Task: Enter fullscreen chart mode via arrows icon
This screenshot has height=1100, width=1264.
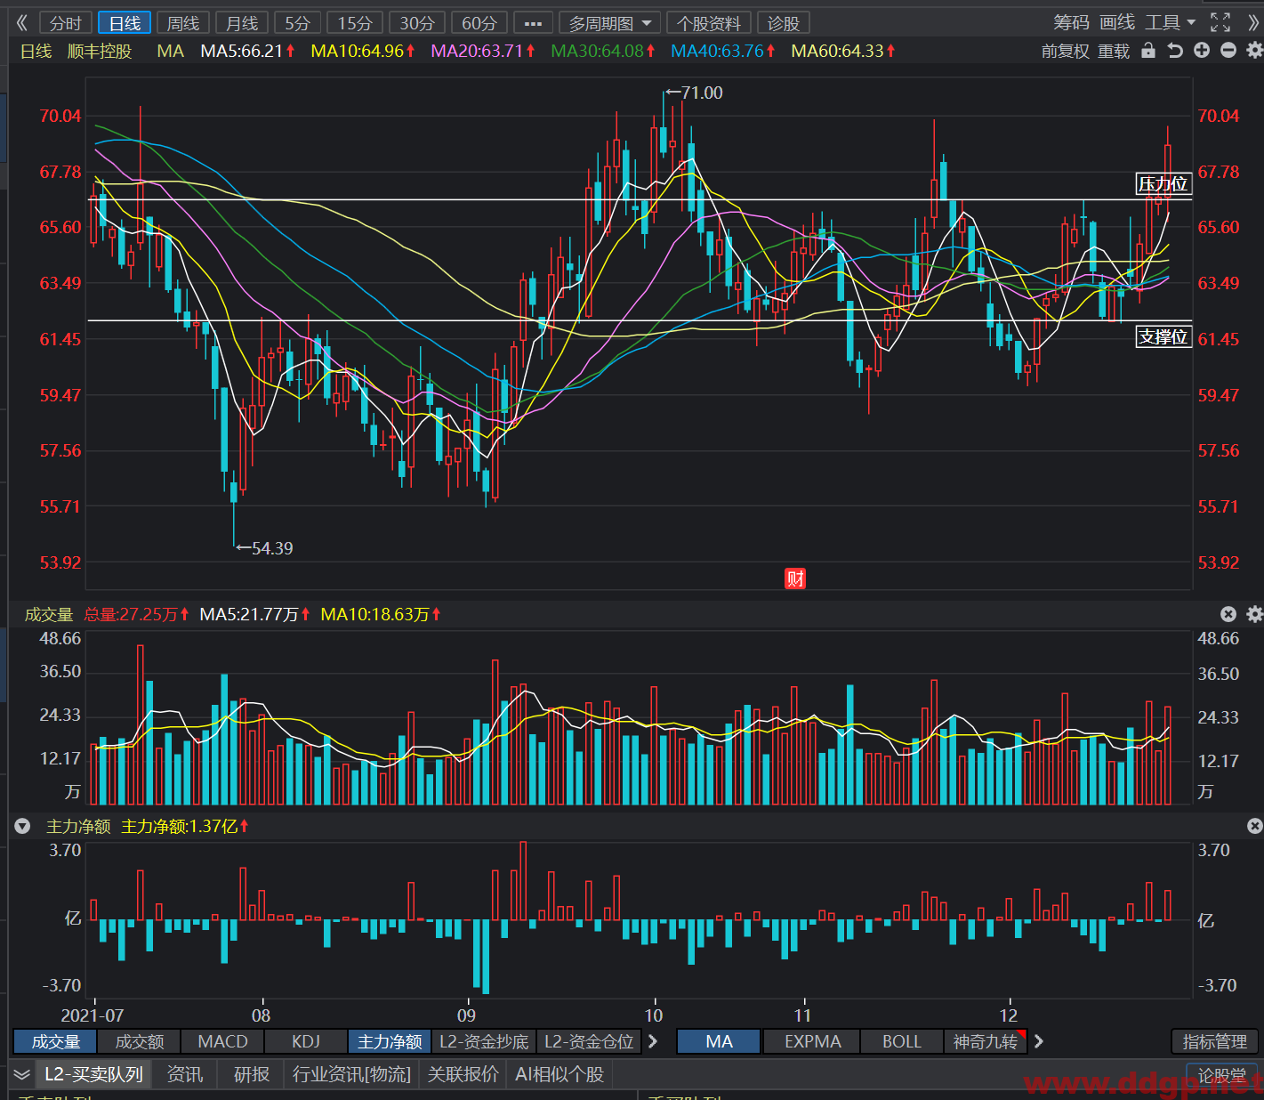Action: click(1220, 23)
